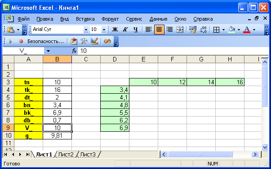271x169 pixels.
Task: Open the Вид menu
Action: pyautogui.click(x=64, y=19)
